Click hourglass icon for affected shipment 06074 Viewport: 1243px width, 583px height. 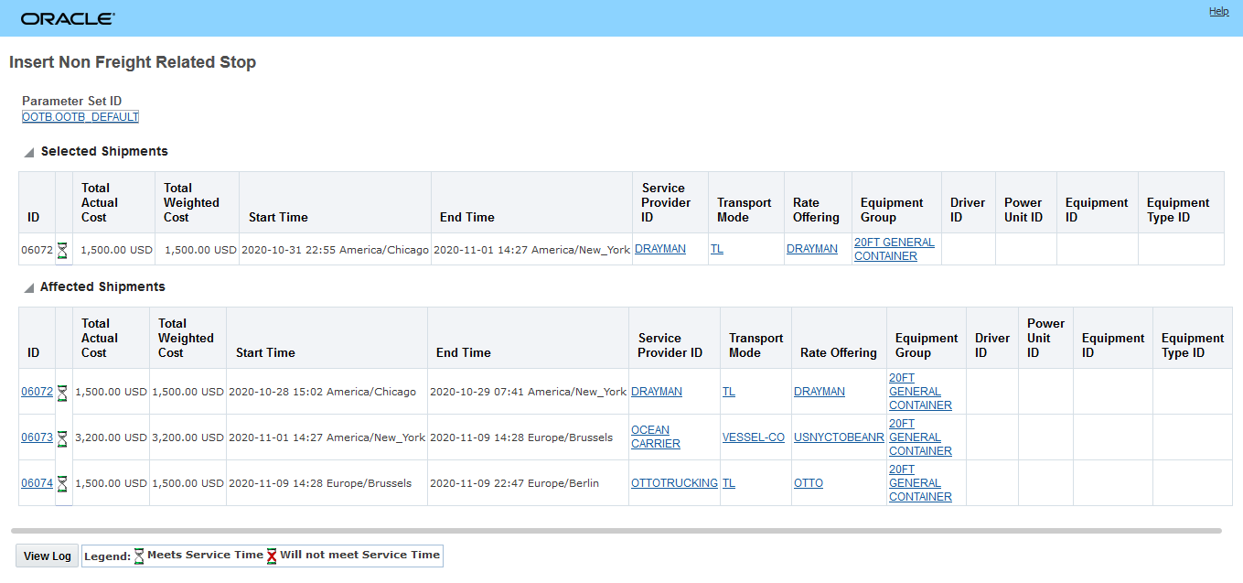(62, 484)
